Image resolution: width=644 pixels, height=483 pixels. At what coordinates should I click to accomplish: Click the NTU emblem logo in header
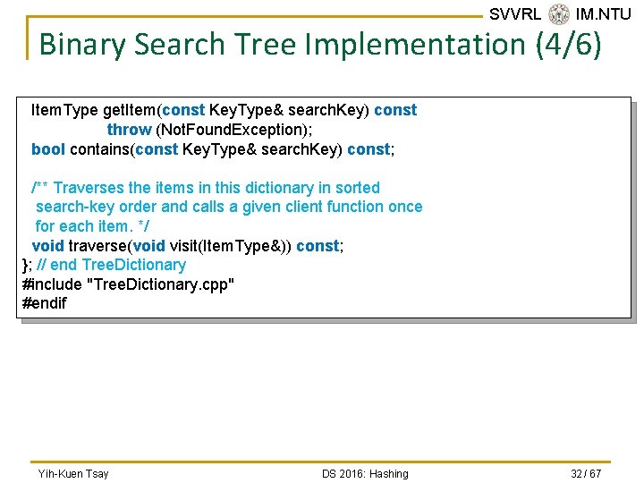[558, 14]
